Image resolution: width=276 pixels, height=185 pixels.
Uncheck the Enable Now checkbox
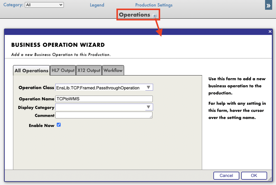[x=59, y=125]
